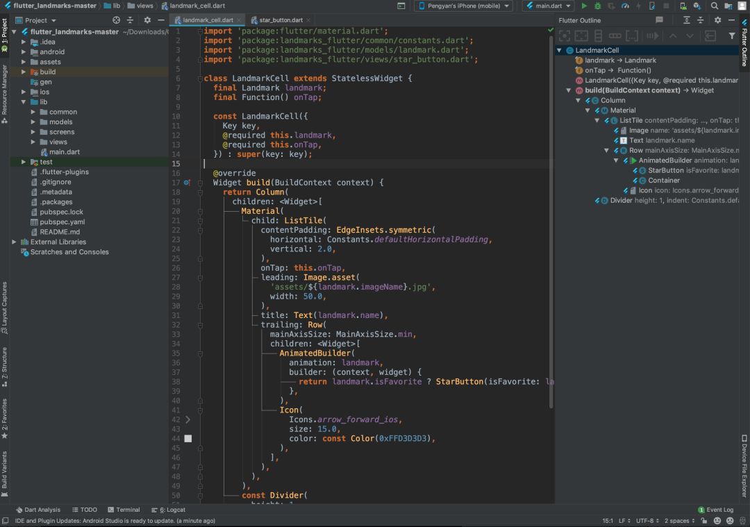Viewport: 750px width, 527px height.
Task: Click the Wrap with Column icon in Flutter Outline
Action: [x=598, y=36]
